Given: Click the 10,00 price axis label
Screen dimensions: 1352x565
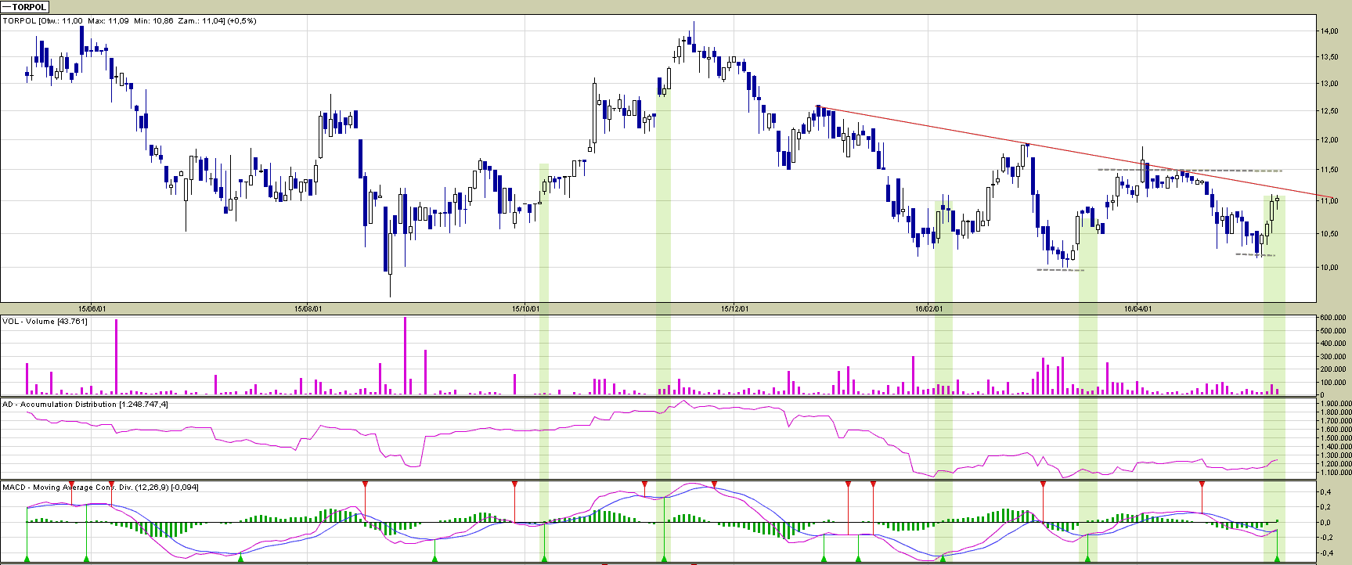Looking at the screenshot, I should point(1329,268).
